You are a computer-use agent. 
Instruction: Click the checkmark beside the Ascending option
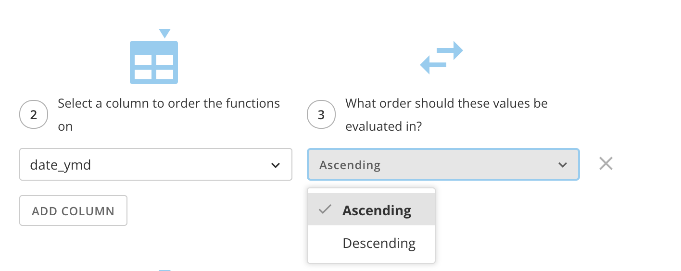click(326, 209)
